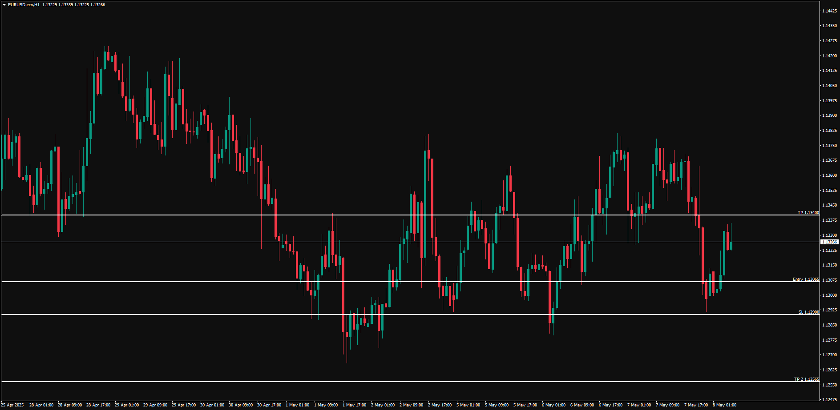
Task: Click the 5 May 09:00 time label
Action: tap(497, 405)
